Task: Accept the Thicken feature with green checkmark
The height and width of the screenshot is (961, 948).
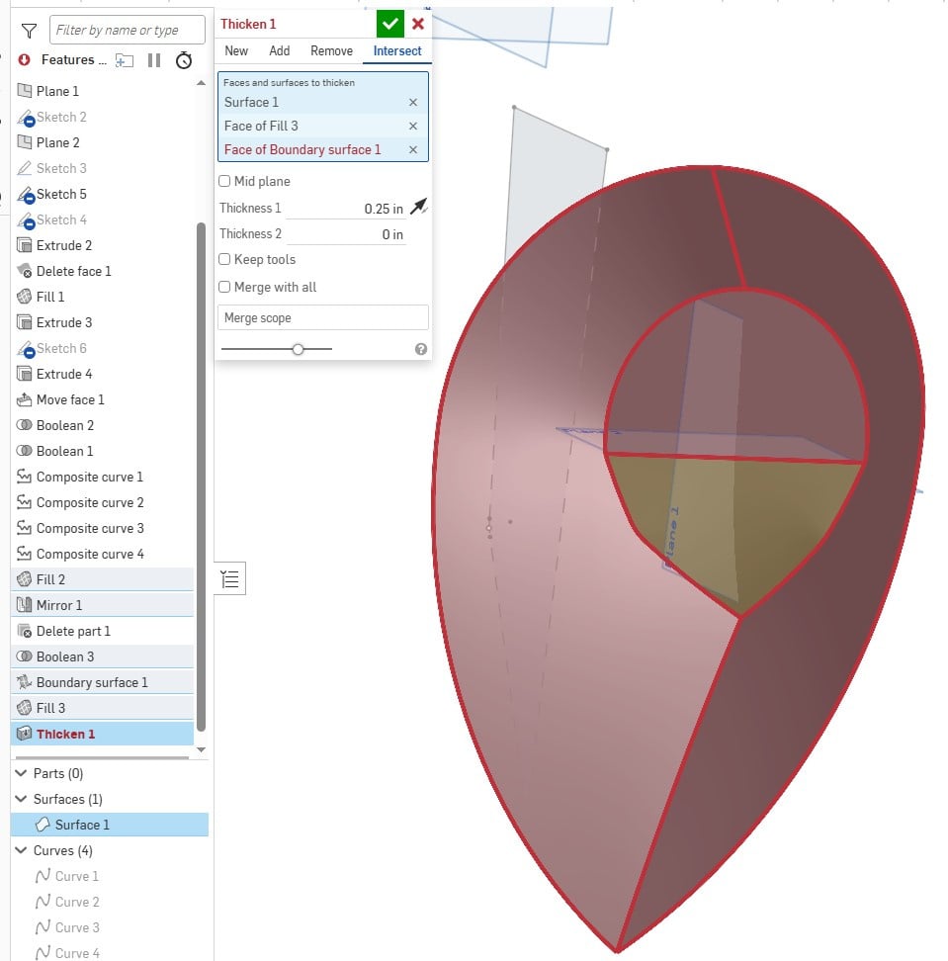Action: [389, 23]
